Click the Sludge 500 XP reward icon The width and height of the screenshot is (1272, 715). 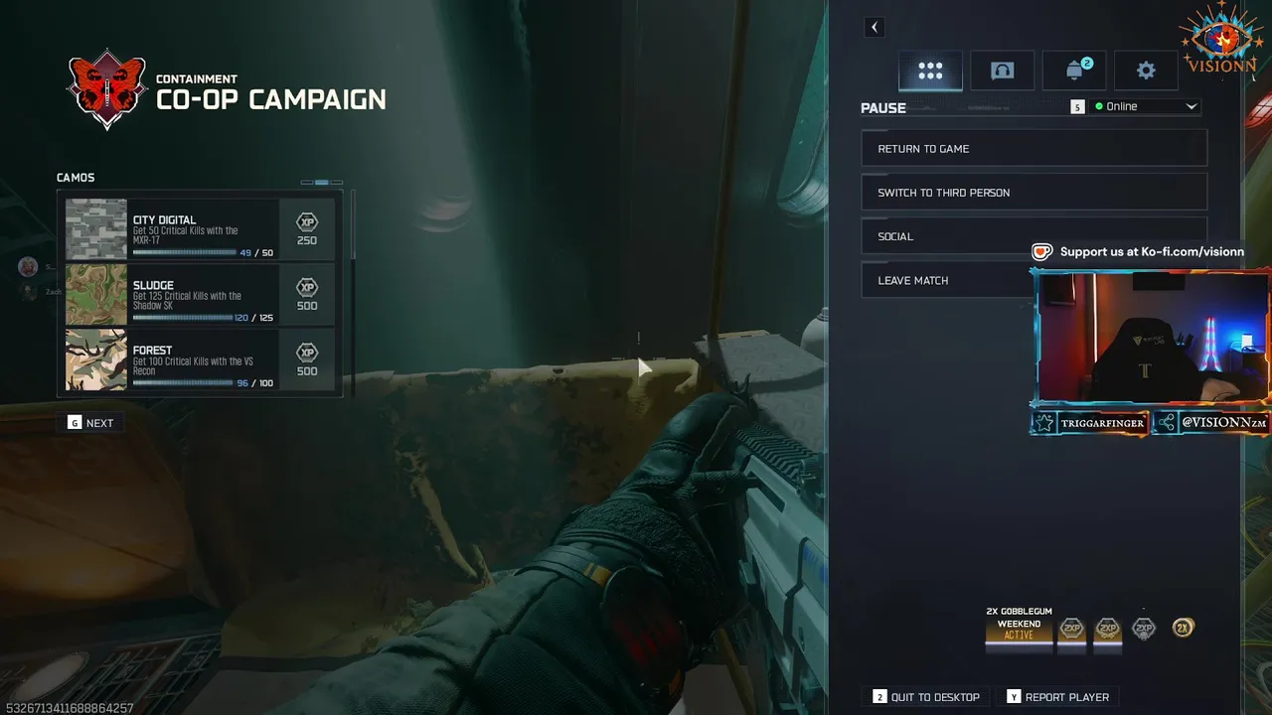pos(307,294)
